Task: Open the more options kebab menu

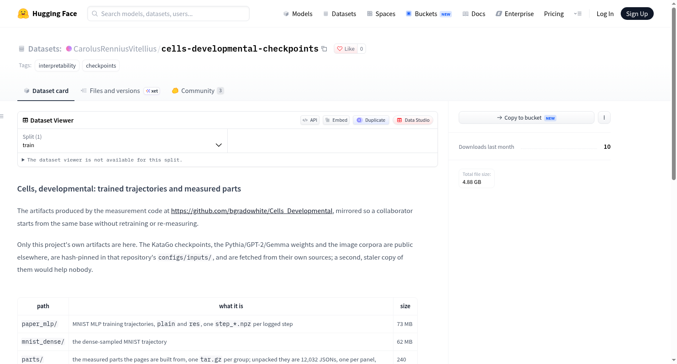Action: click(604, 118)
